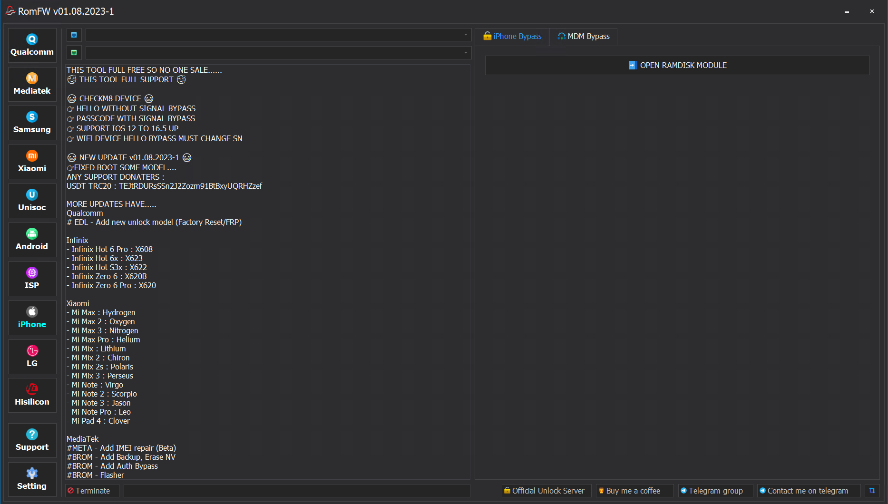Click the blue icon at bottom-right corner
The image size is (888, 504).
tap(872, 491)
